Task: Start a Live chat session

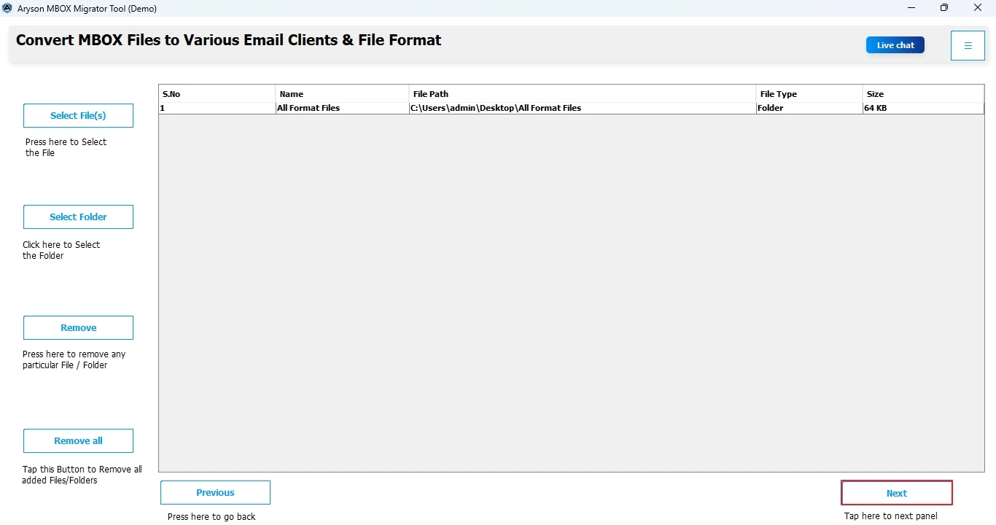Action: point(895,45)
